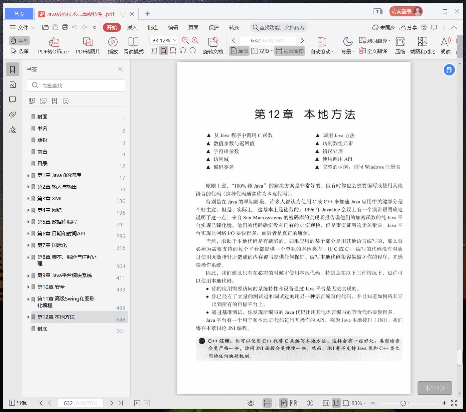
Task: Click the 未同步 sync status button
Action: [384, 27]
